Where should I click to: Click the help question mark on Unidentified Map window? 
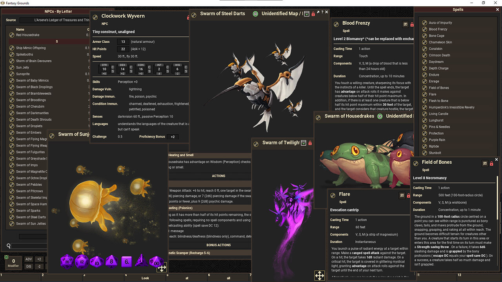click(322, 13)
